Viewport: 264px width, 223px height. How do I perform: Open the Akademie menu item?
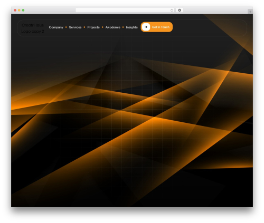[x=113, y=27]
